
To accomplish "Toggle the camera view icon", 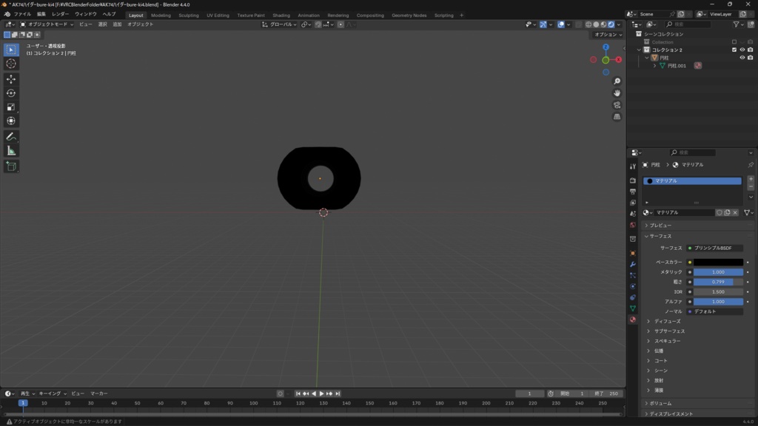I will pos(617,105).
